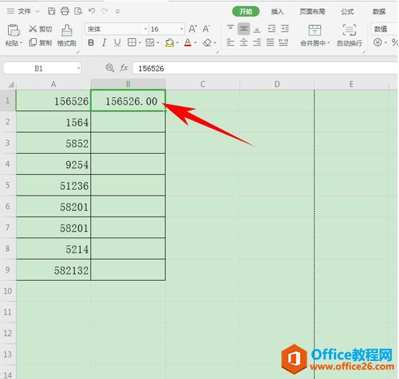Open the 宋体 font name dropdown
This screenshot has width=399, height=379.
click(x=146, y=30)
